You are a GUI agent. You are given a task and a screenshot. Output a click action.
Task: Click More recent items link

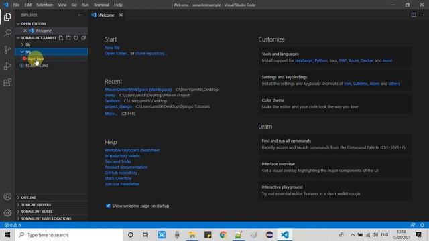point(111,114)
